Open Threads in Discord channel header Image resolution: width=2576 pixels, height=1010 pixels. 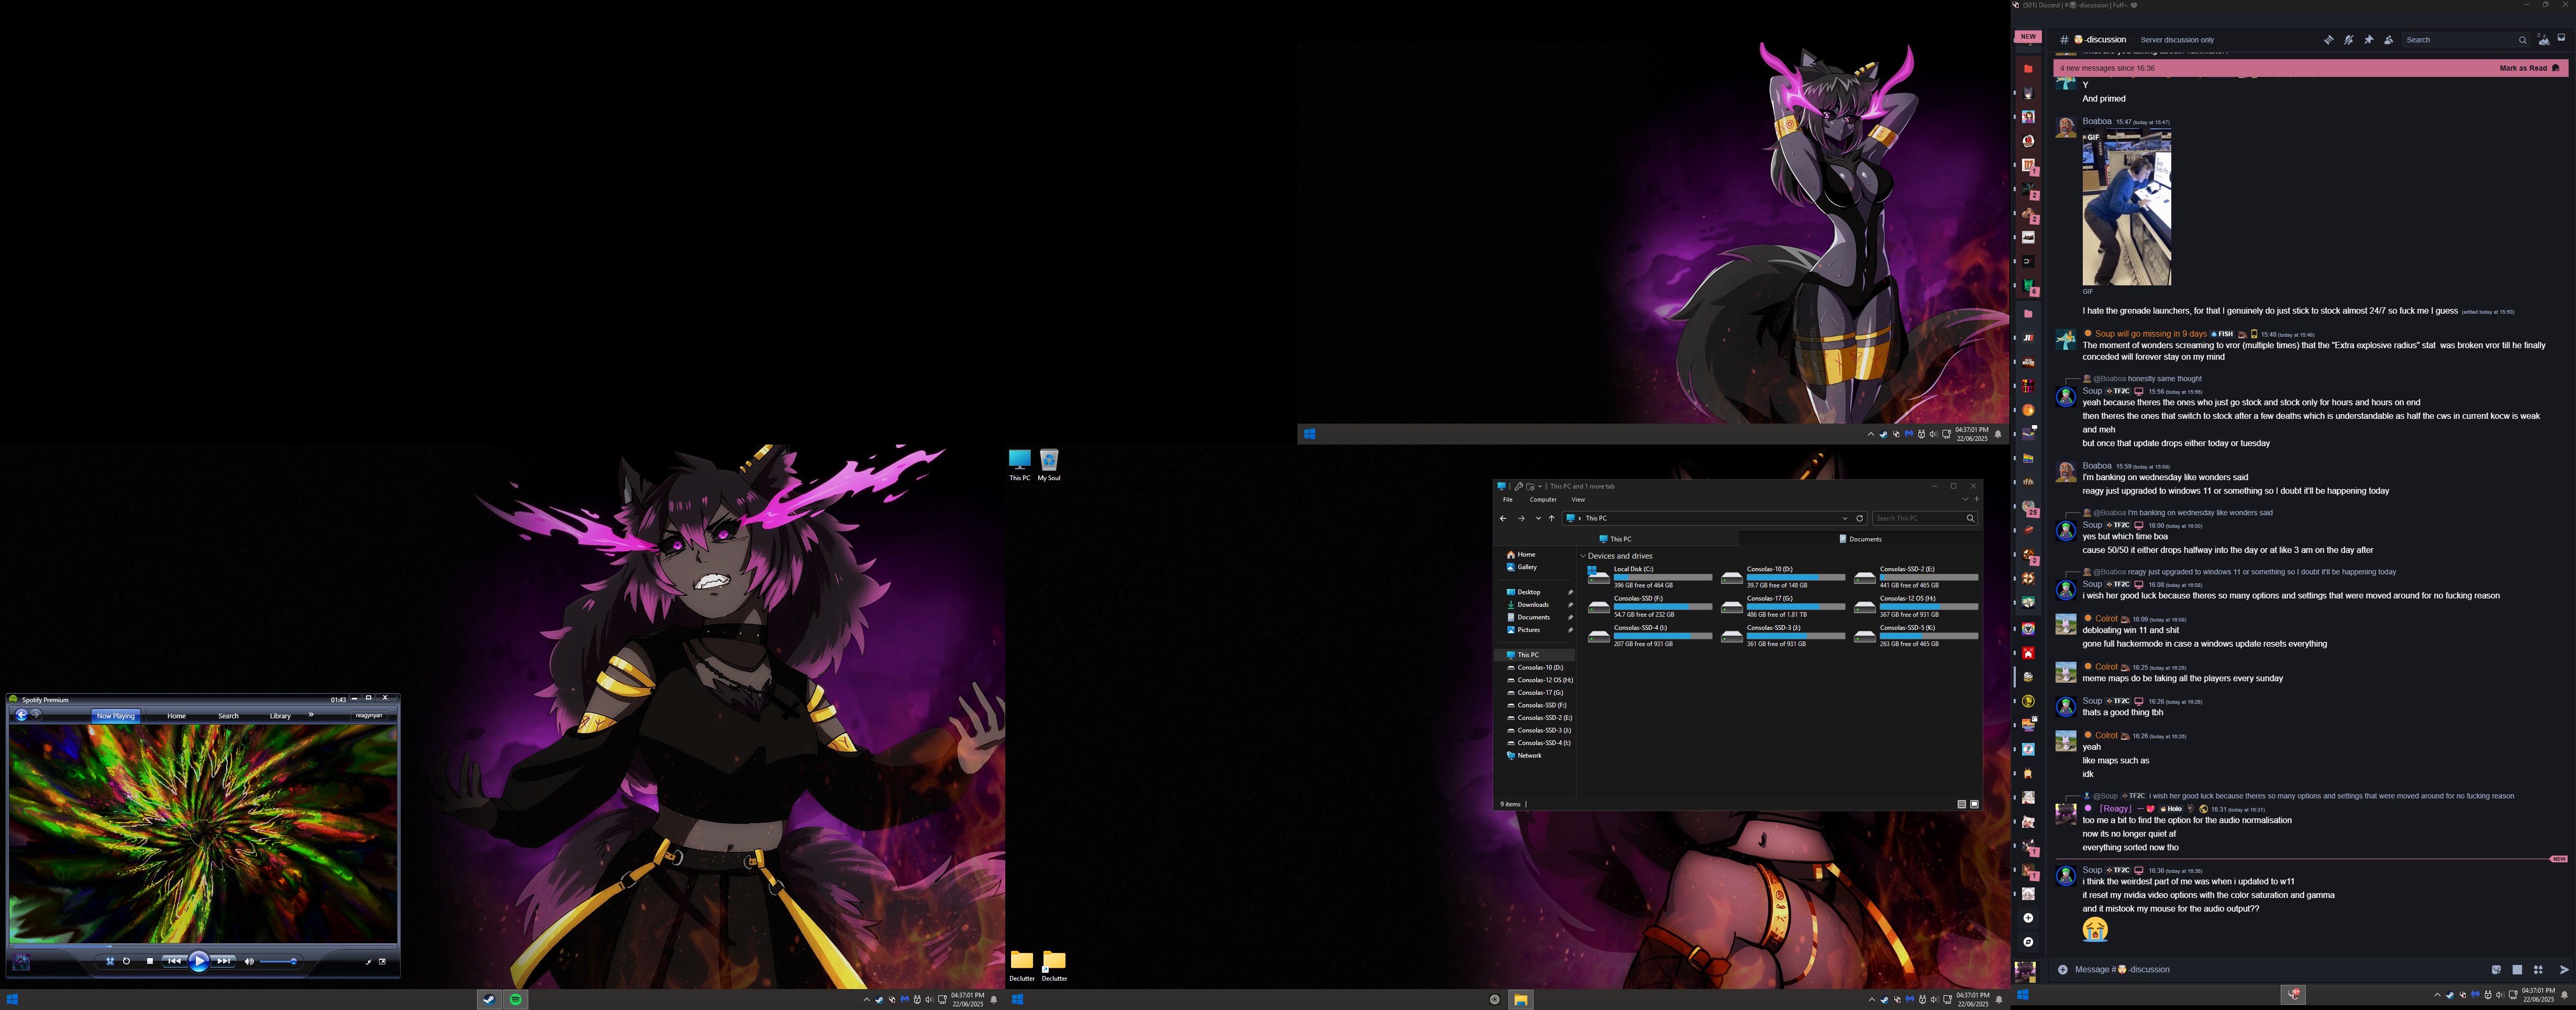2329,40
